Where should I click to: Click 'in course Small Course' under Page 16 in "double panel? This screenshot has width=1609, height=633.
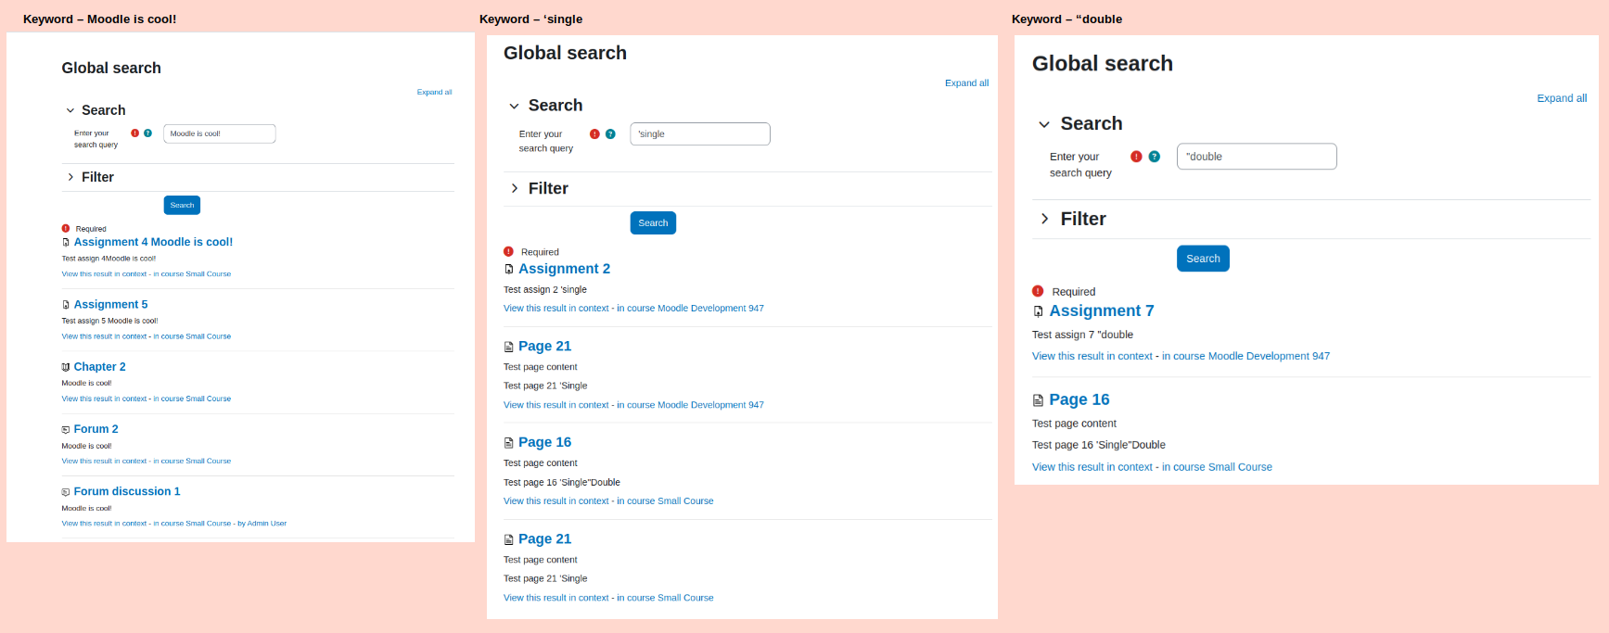pyautogui.click(x=1217, y=467)
